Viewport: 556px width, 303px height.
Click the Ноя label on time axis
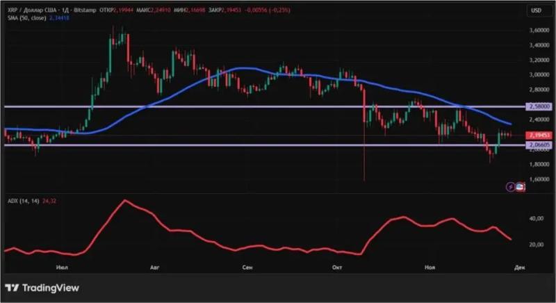pyautogui.click(x=428, y=267)
